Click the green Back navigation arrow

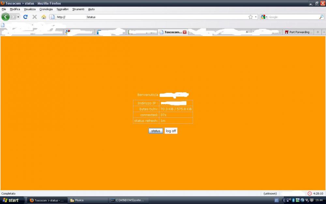click(x=6, y=17)
